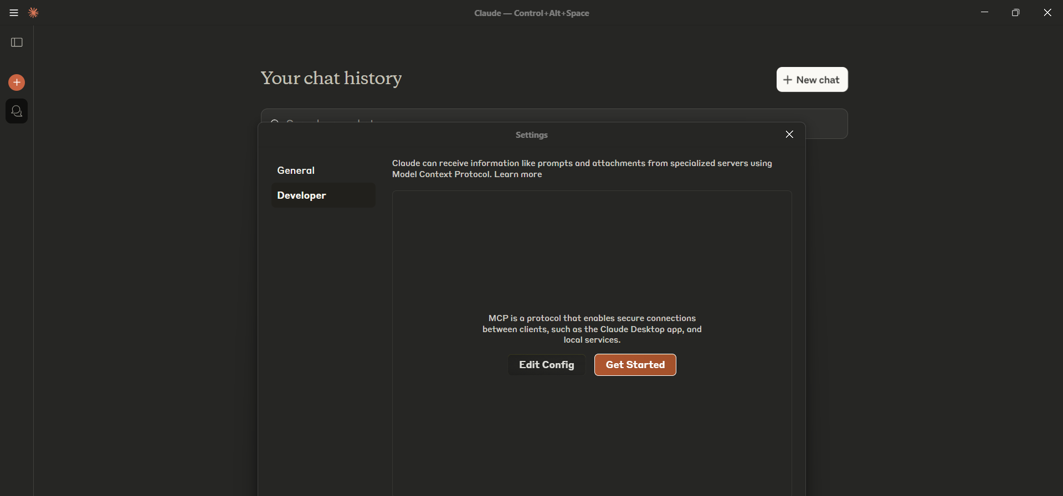Start new chat with orange plus icon
1063x496 pixels.
(17, 82)
